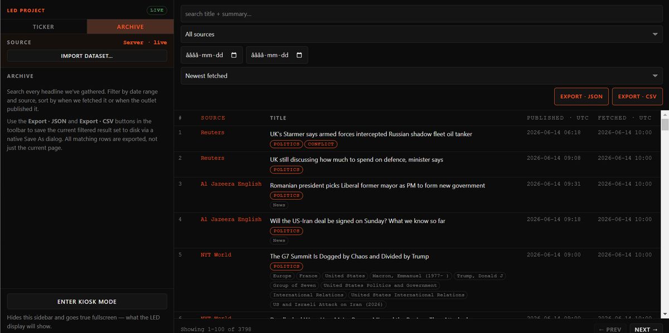669x333 pixels.
Task: Select the Europe topic tag
Action: [x=282, y=276]
